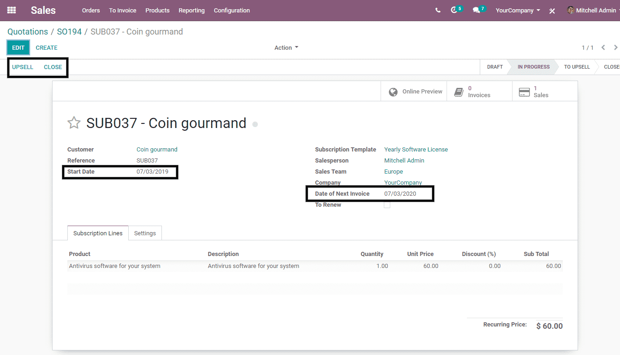620x355 pixels.
Task: Click the Edit button
Action: pyautogui.click(x=18, y=47)
